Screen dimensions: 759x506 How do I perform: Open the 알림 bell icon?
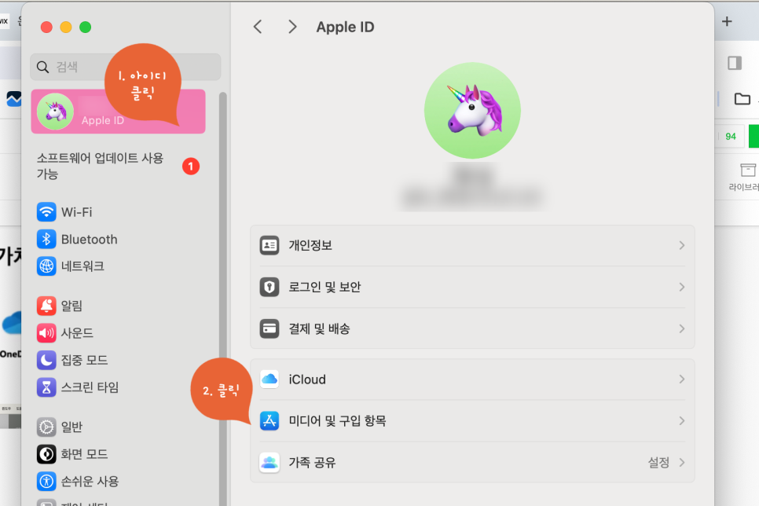click(46, 306)
